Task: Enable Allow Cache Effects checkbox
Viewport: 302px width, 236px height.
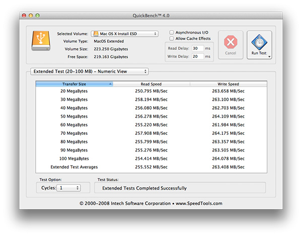Action: point(172,39)
